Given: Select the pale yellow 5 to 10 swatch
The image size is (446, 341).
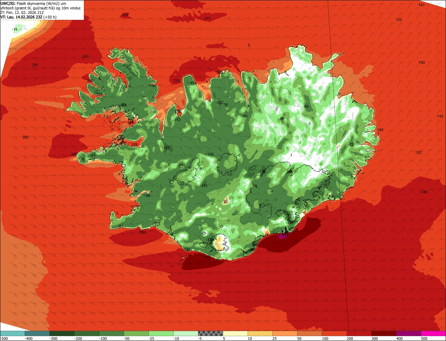Looking at the screenshot, I should pos(235,333).
